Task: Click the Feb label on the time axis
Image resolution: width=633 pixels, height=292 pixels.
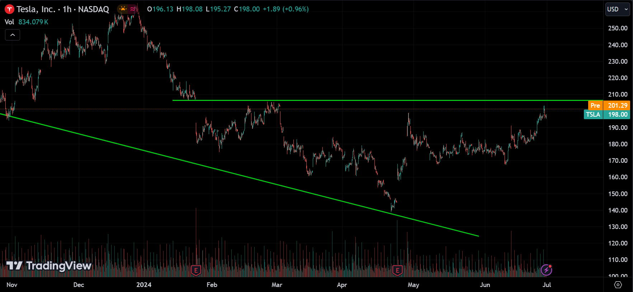Action: [x=212, y=285]
